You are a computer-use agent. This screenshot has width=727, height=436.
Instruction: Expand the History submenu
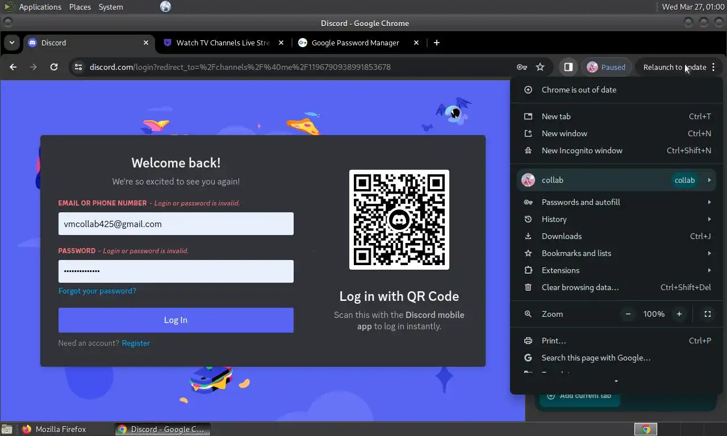(x=616, y=219)
